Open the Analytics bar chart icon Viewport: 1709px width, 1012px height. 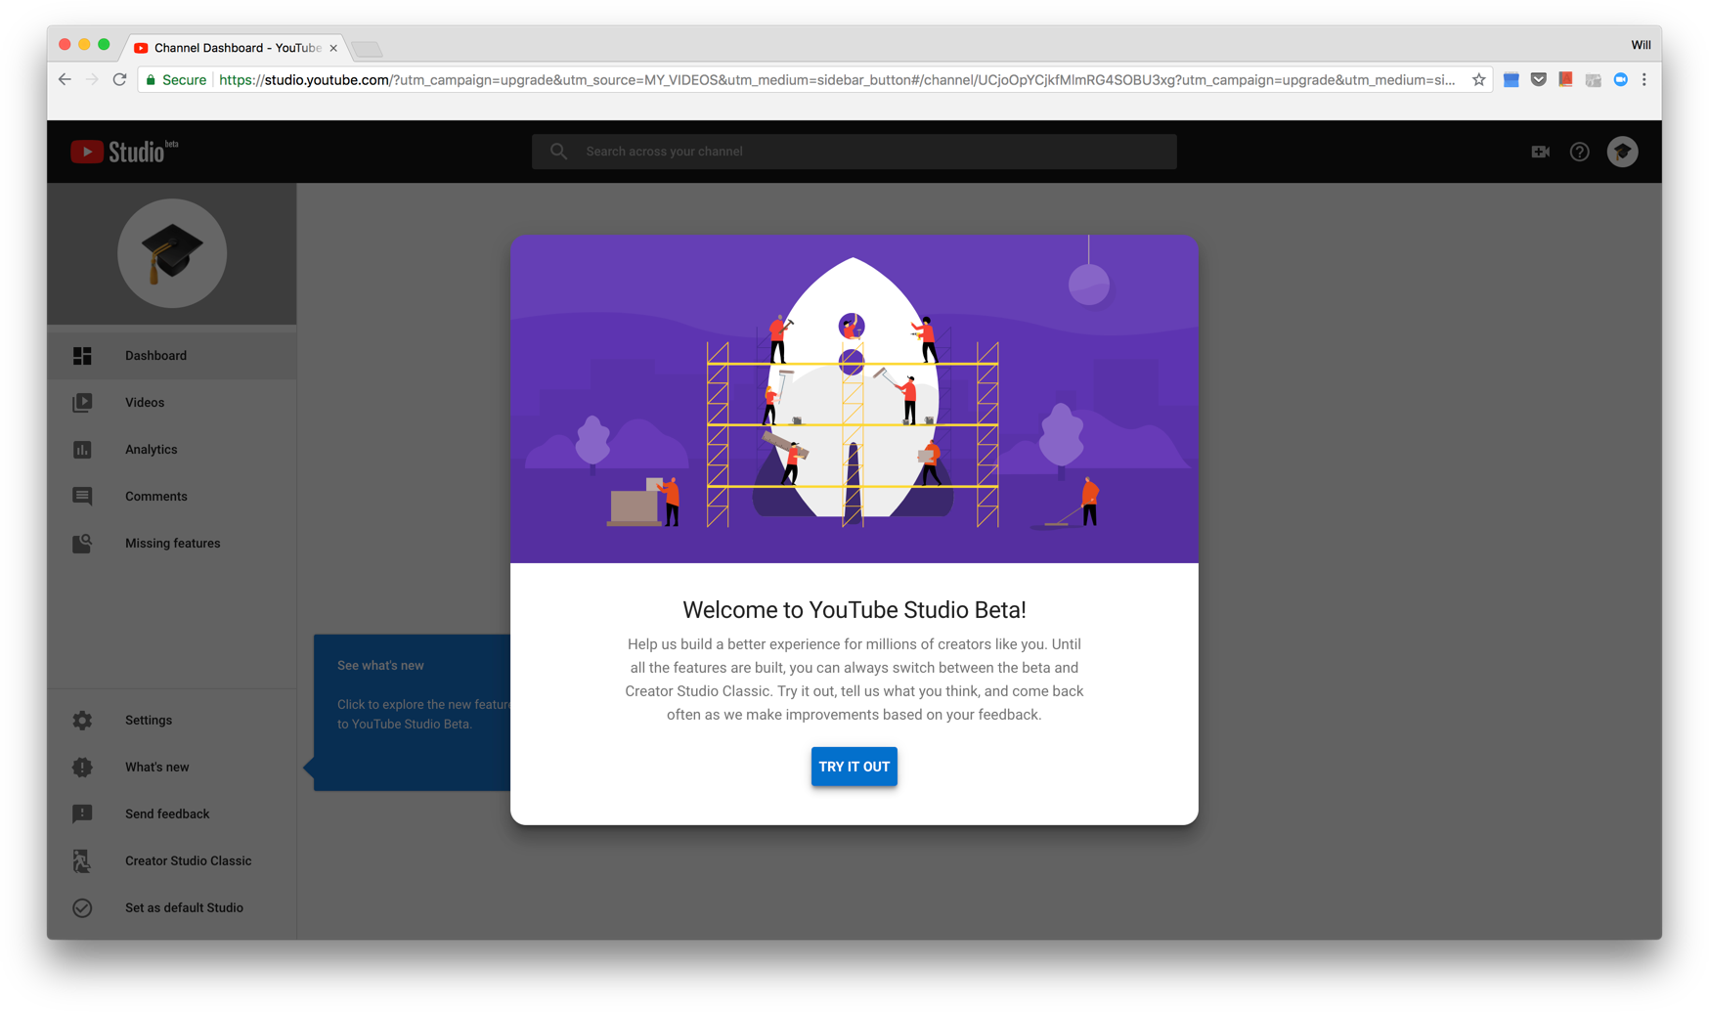82,450
